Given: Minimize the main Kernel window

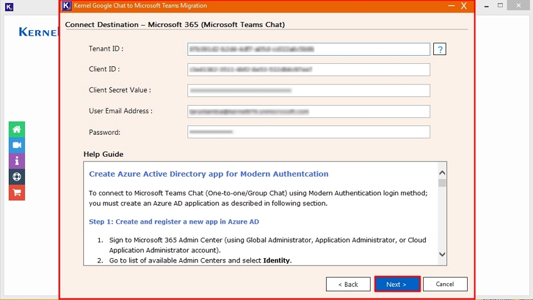Looking at the screenshot, I should pos(487,6).
